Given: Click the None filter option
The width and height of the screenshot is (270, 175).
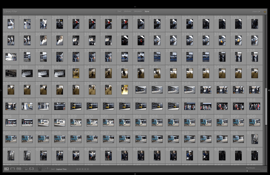Looking at the screenshot, I should tap(147, 11).
